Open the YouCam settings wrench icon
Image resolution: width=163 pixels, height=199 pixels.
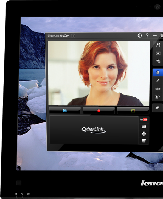click(158, 45)
